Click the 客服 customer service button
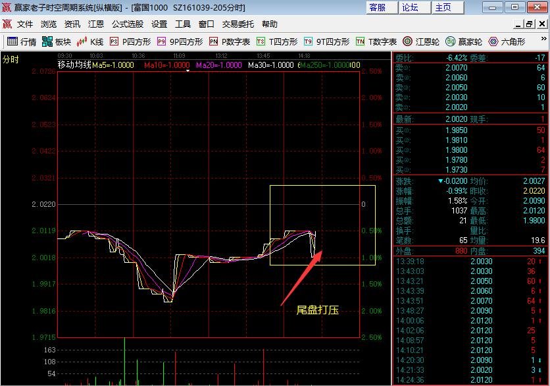Image resolution: width=550 pixels, height=386 pixels. point(382,7)
